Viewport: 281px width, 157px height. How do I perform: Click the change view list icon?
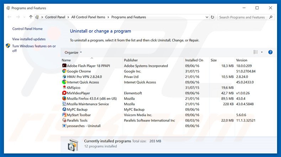pyautogui.click(x=255, y=52)
